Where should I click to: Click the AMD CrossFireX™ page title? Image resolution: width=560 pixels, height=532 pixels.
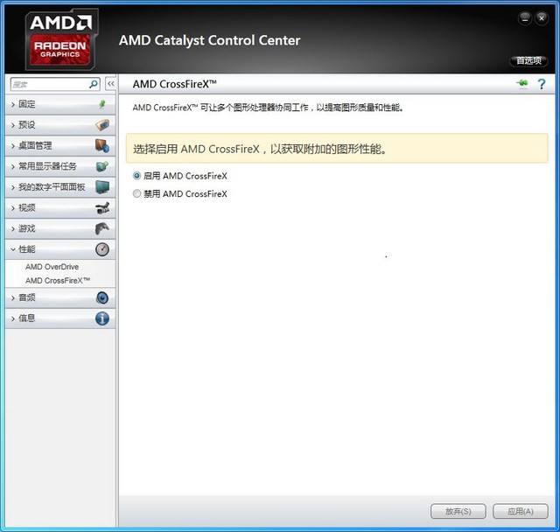[175, 84]
